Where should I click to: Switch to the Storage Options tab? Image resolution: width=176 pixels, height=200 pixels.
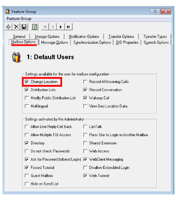coord(47,36)
